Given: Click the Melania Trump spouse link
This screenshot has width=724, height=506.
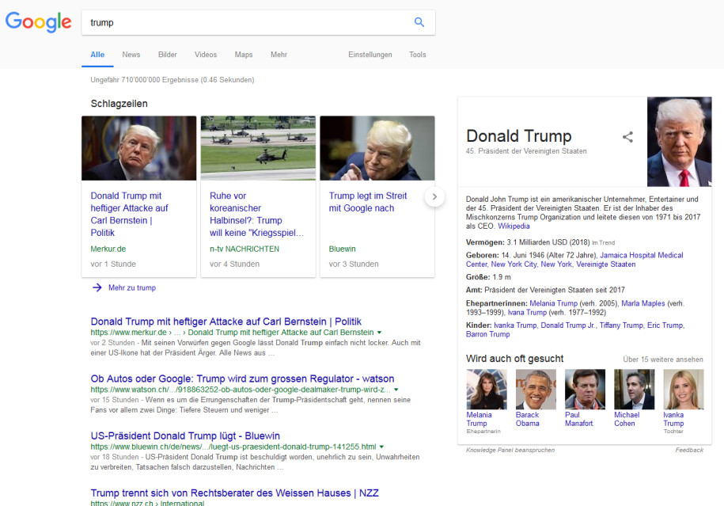Looking at the screenshot, I should tap(553, 303).
